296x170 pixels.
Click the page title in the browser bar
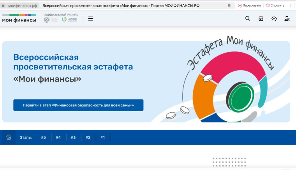[x=121, y=6]
